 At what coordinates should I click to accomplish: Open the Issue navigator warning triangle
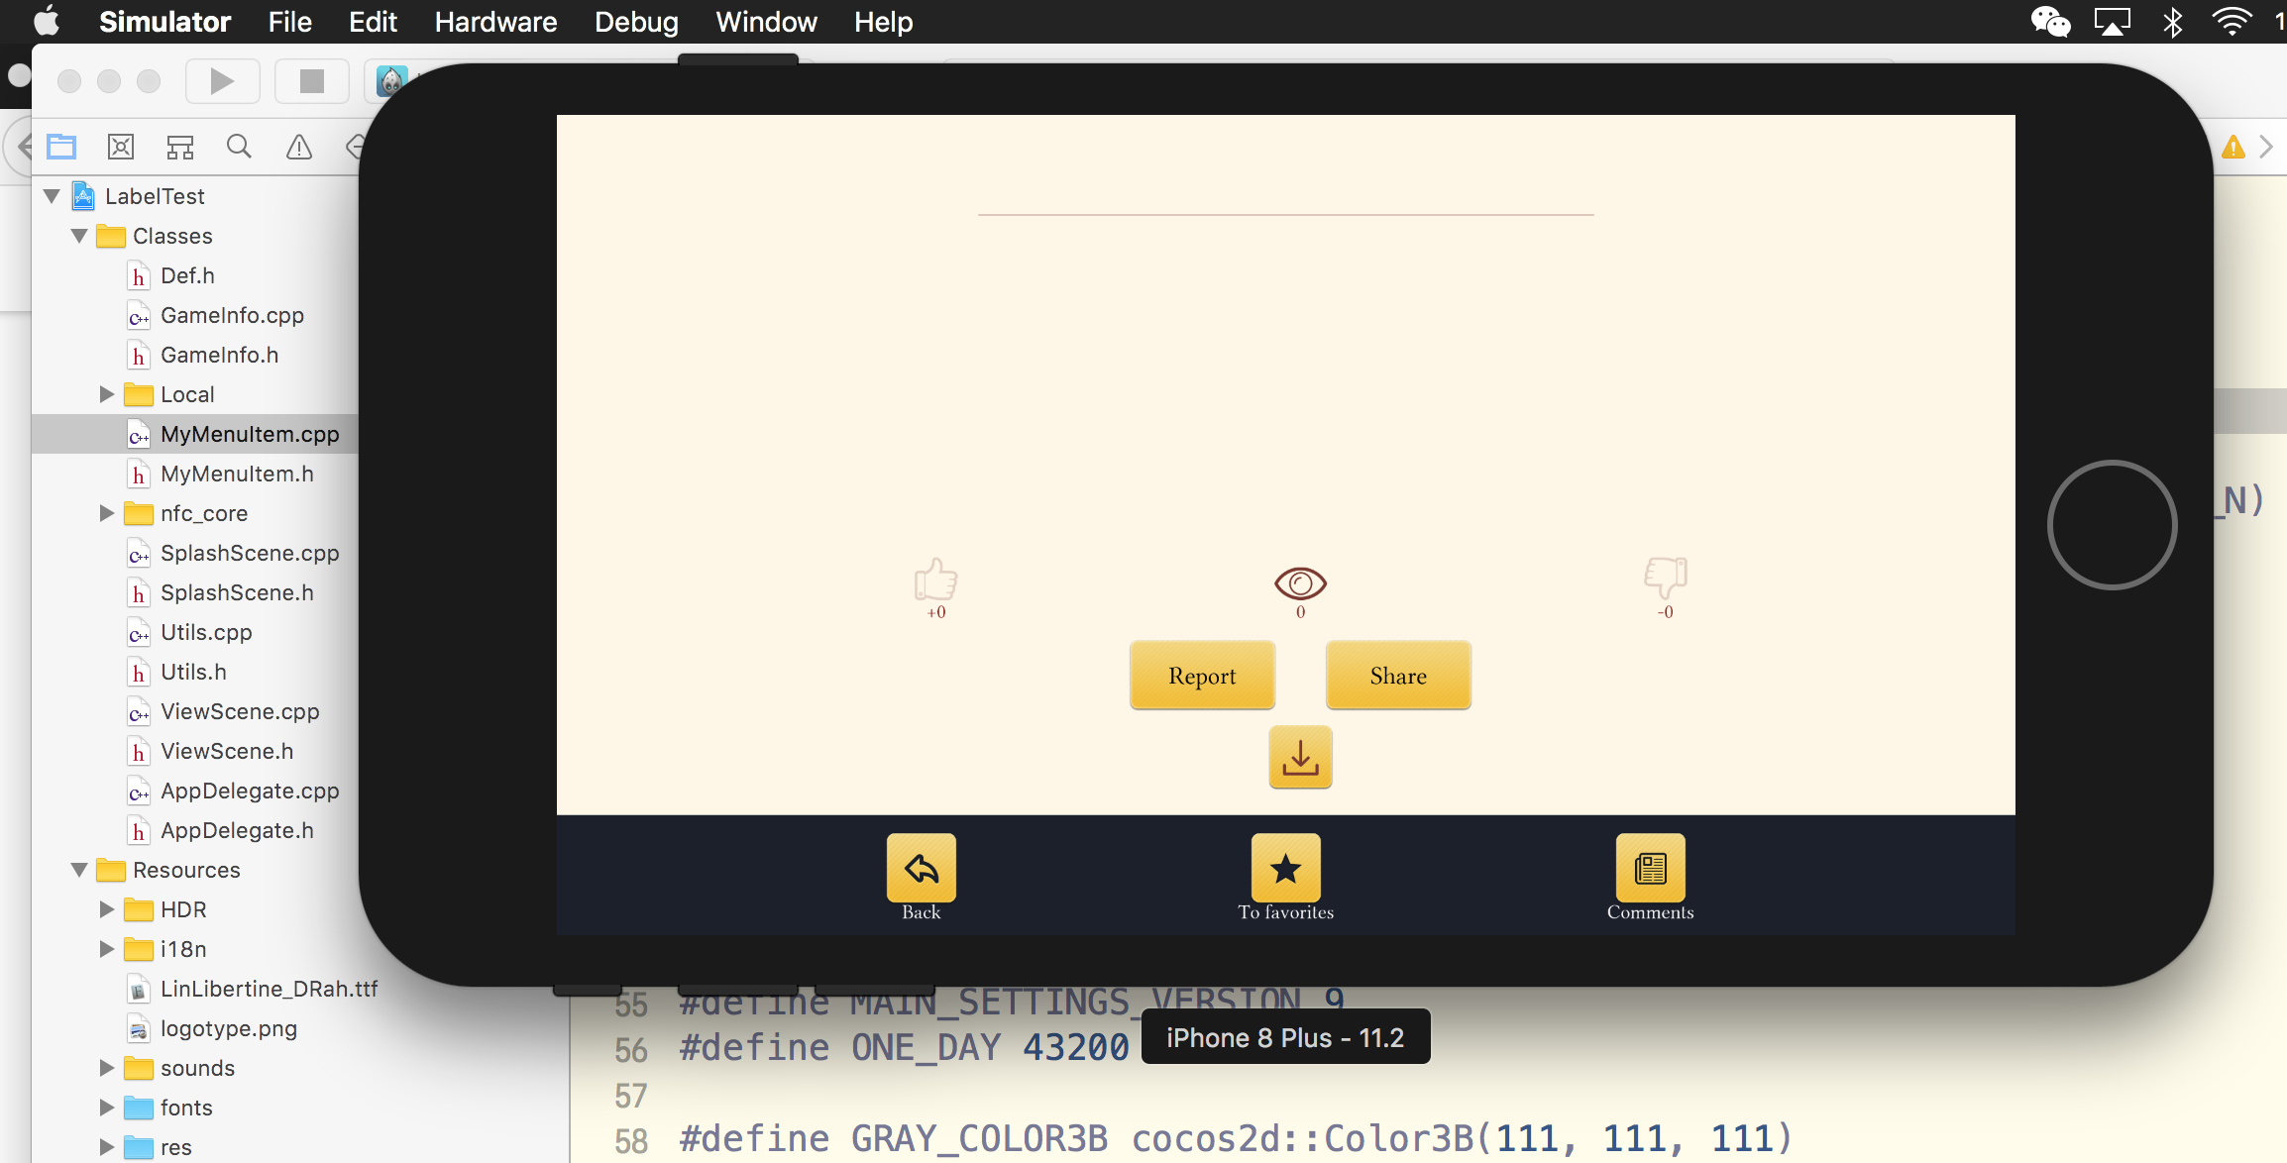[x=298, y=148]
